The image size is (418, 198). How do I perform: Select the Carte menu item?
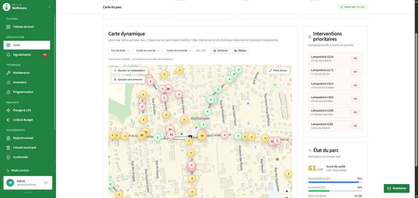tap(27, 45)
